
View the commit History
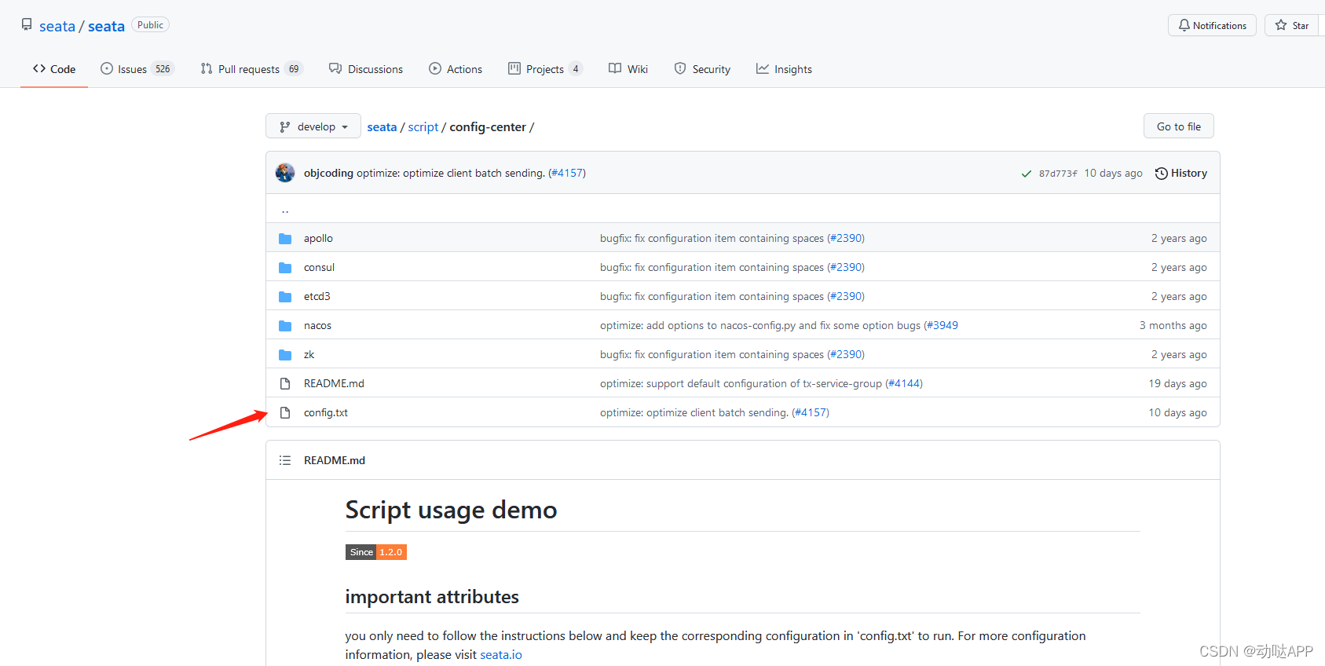pyautogui.click(x=1180, y=173)
